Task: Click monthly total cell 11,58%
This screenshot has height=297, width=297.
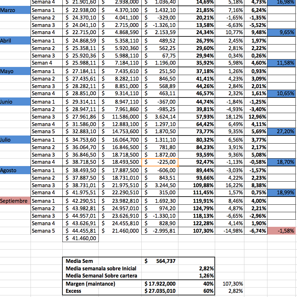Action: pos(281,63)
